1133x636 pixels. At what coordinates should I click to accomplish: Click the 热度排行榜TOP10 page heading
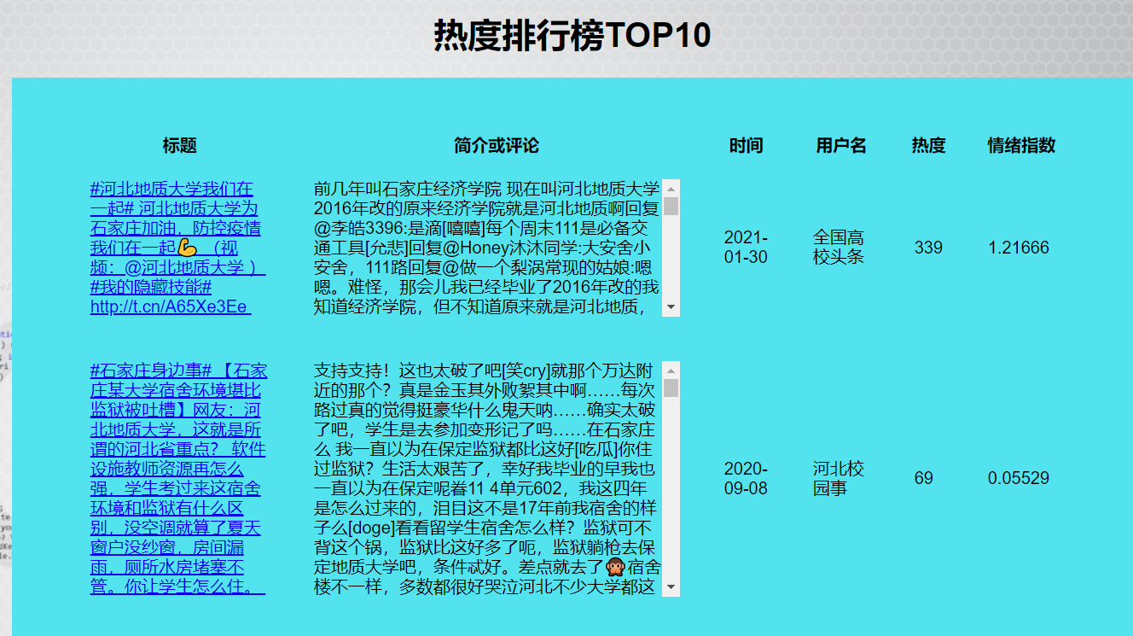tap(572, 36)
